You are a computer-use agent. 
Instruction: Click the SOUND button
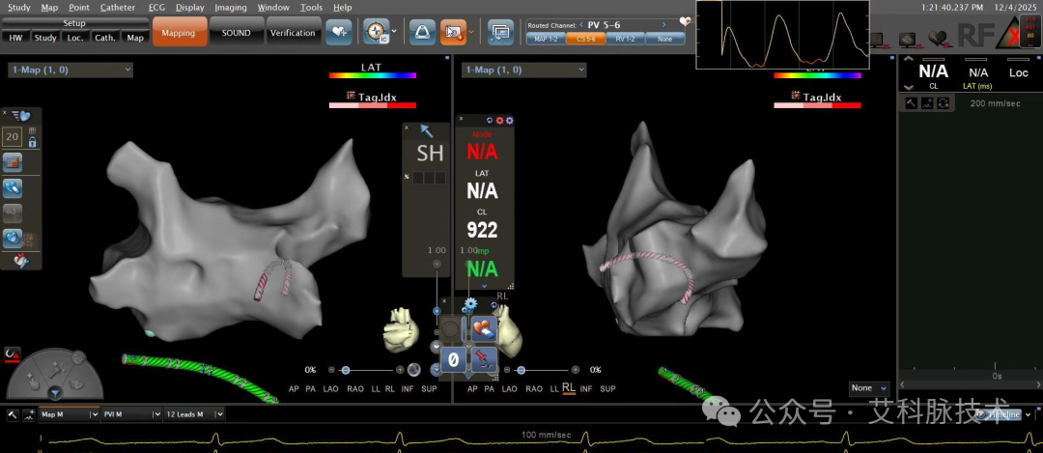pos(237,32)
